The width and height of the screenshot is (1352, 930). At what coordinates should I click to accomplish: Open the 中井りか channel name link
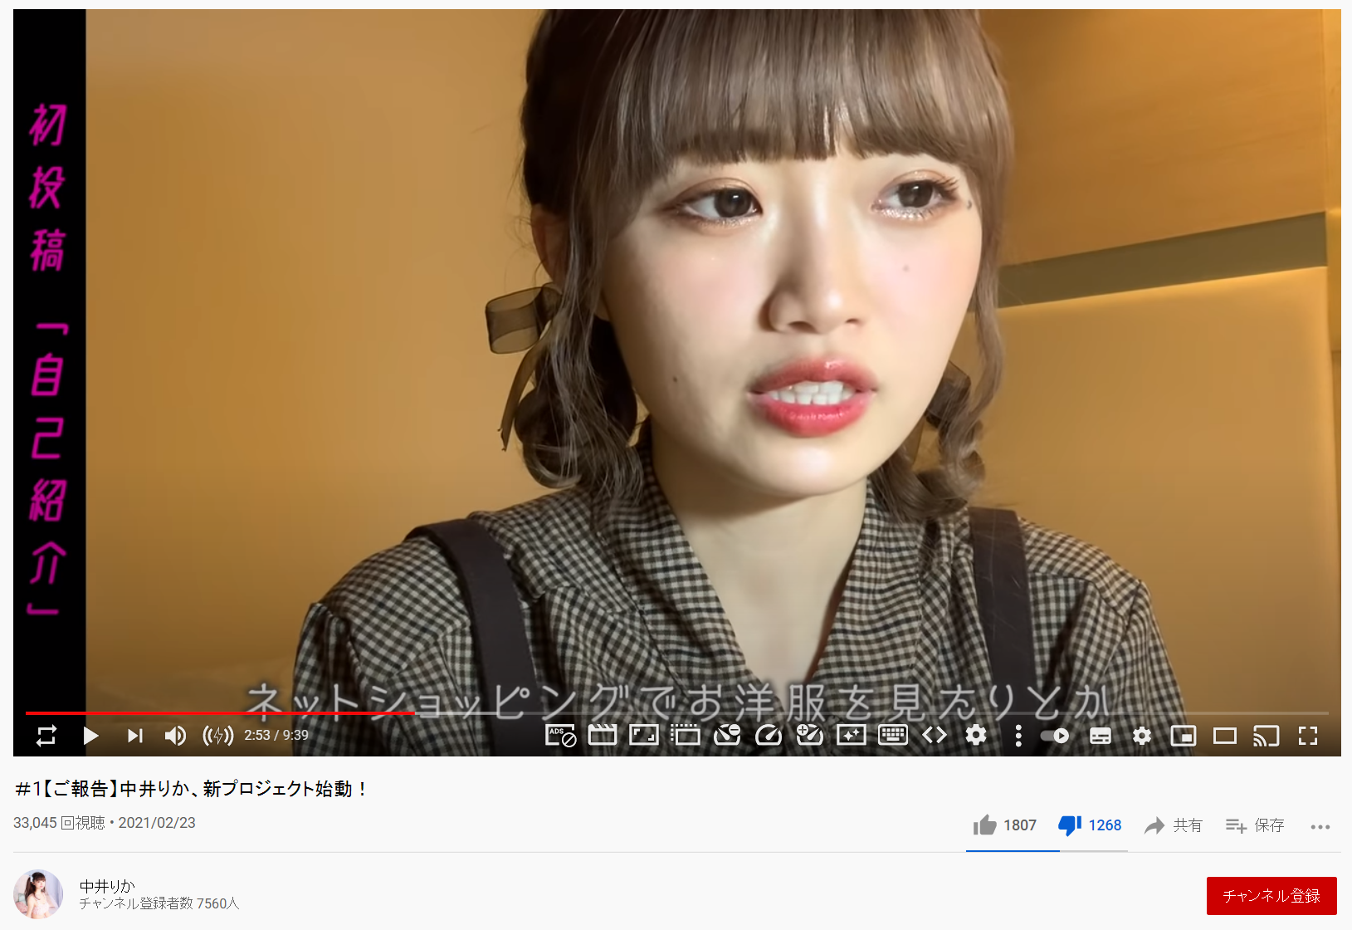pyautogui.click(x=107, y=886)
